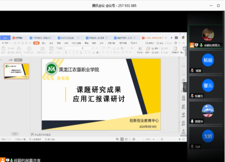
Task: Click the blue home button tab
Action: tap(5, 38)
